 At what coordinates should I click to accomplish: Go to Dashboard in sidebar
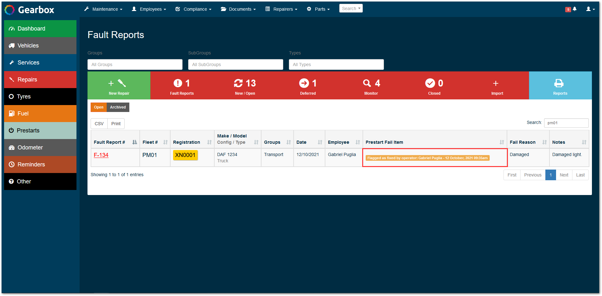click(40, 29)
